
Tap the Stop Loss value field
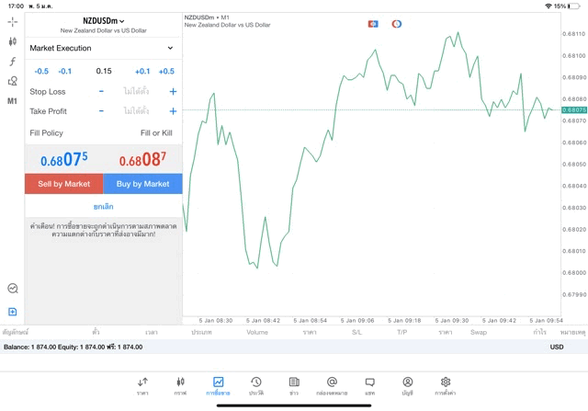pyautogui.click(x=136, y=91)
